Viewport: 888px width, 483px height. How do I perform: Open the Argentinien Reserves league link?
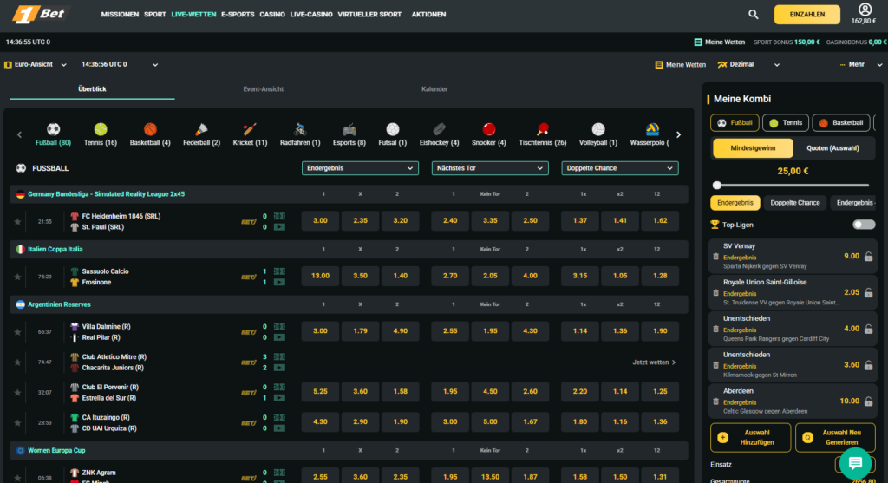[60, 304]
